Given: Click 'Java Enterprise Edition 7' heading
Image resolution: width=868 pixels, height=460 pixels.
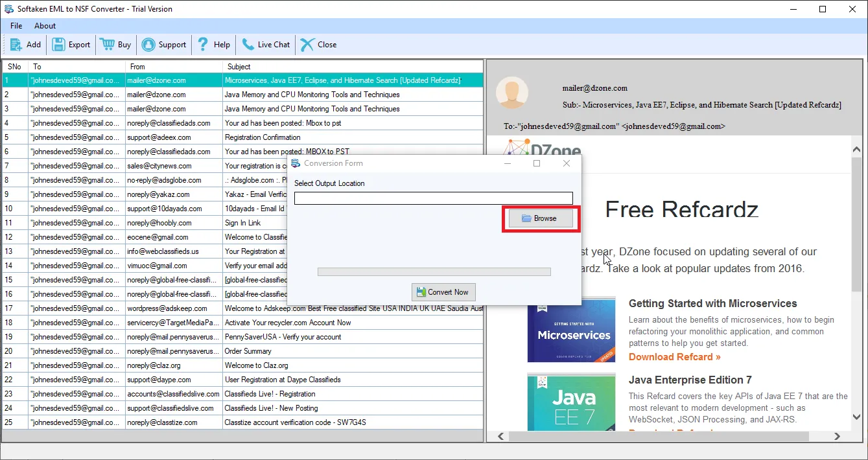Looking at the screenshot, I should (690, 380).
